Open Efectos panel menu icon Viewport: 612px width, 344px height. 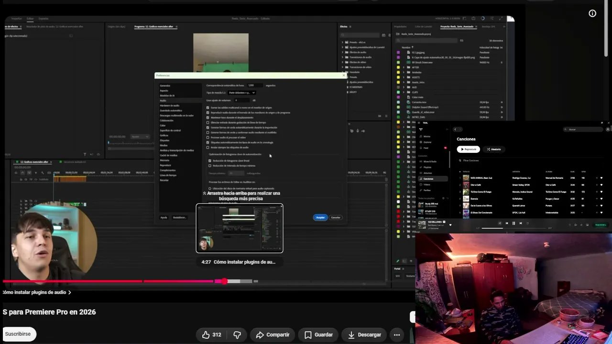pyautogui.click(x=350, y=27)
